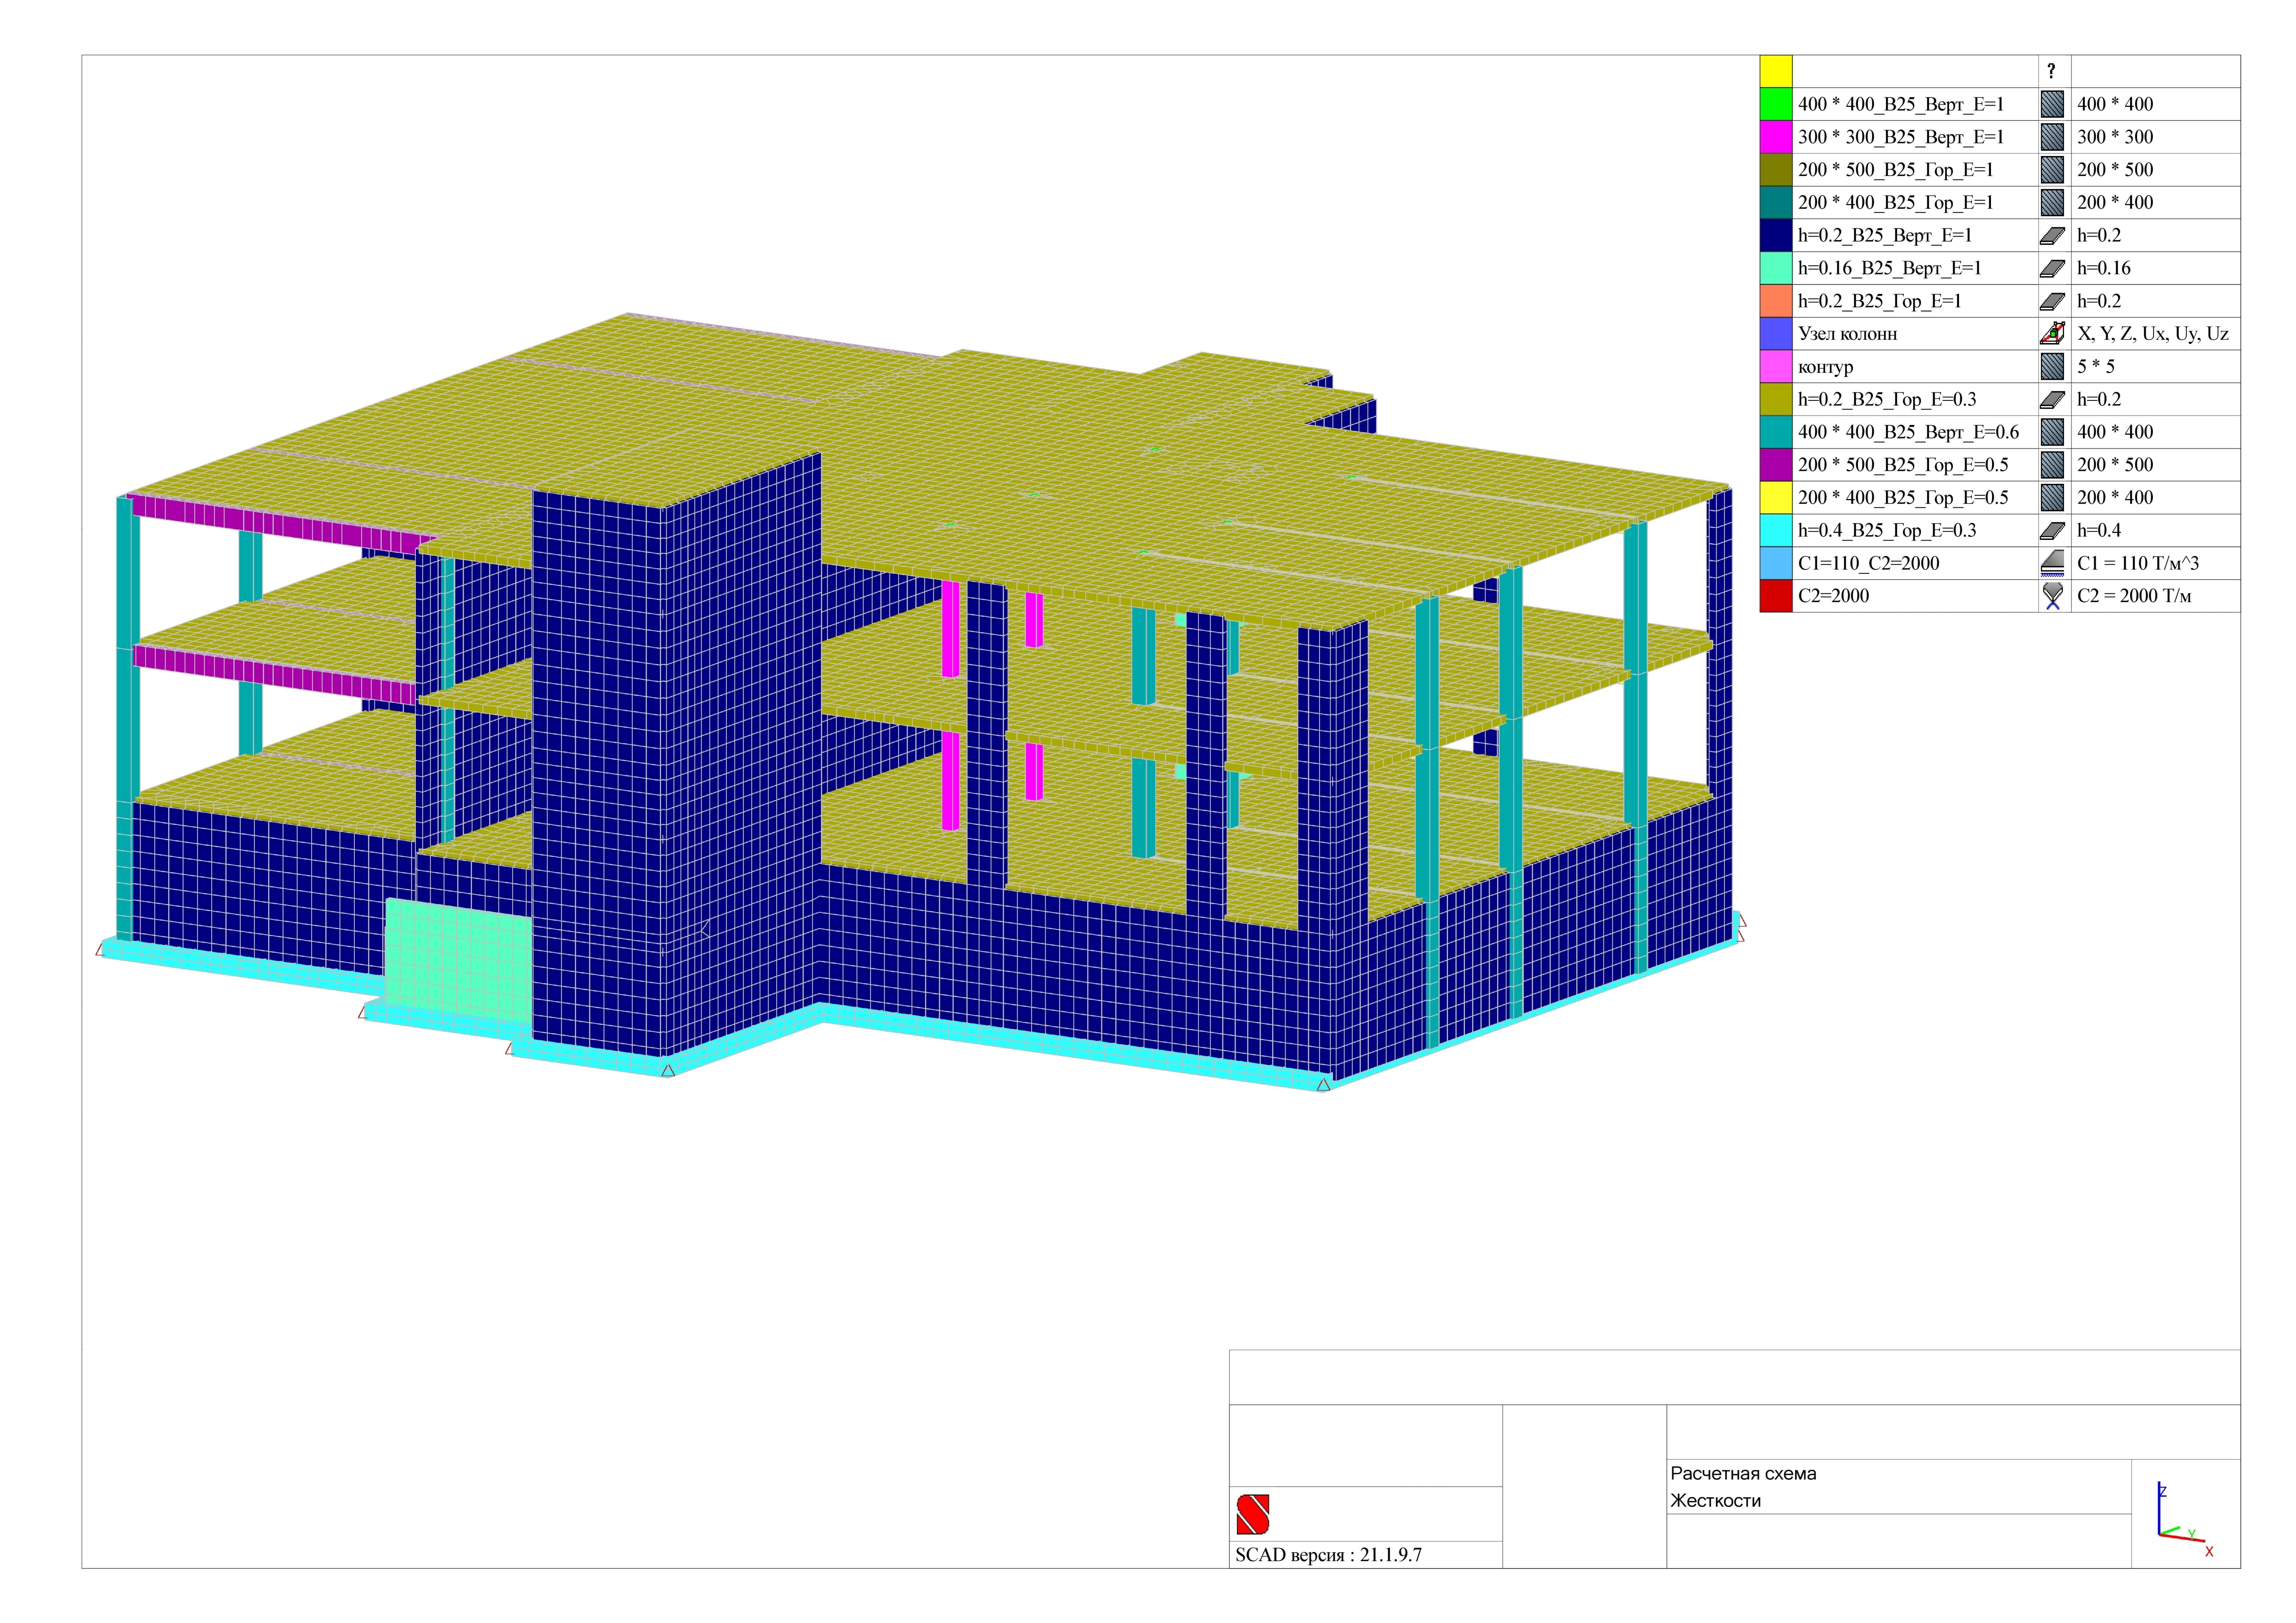This screenshot has width=2296, height=1623.
Task: Click section icon in 400 * 400_B25_Верт_E=1 row
Action: pyautogui.click(x=2052, y=104)
